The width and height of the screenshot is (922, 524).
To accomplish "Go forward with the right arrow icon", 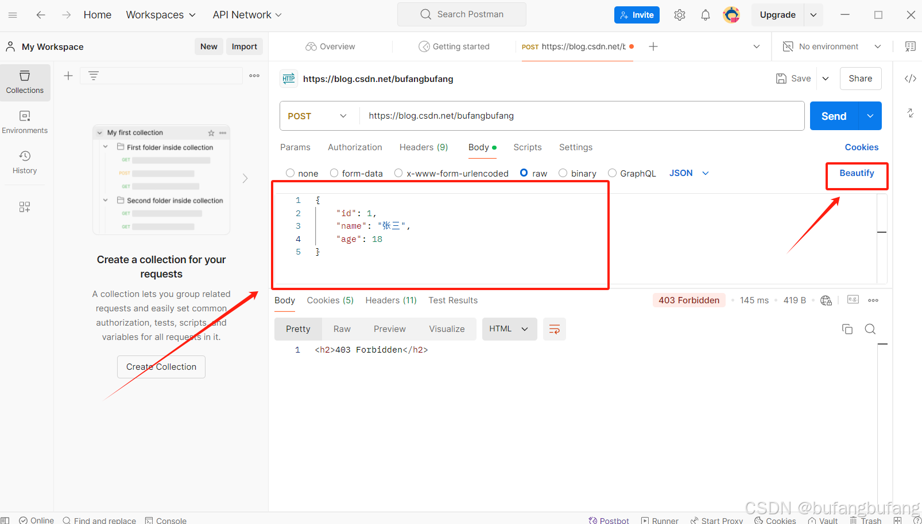I will [x=67, y=15].
